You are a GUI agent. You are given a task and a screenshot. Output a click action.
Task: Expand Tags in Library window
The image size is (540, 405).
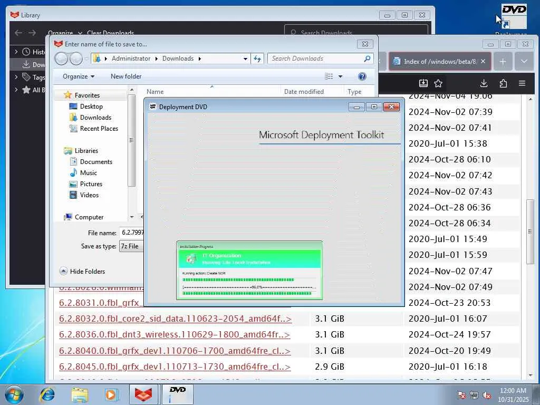click(x=16, y=77)
